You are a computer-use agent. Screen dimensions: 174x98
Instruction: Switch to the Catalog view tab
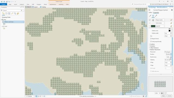43,7
